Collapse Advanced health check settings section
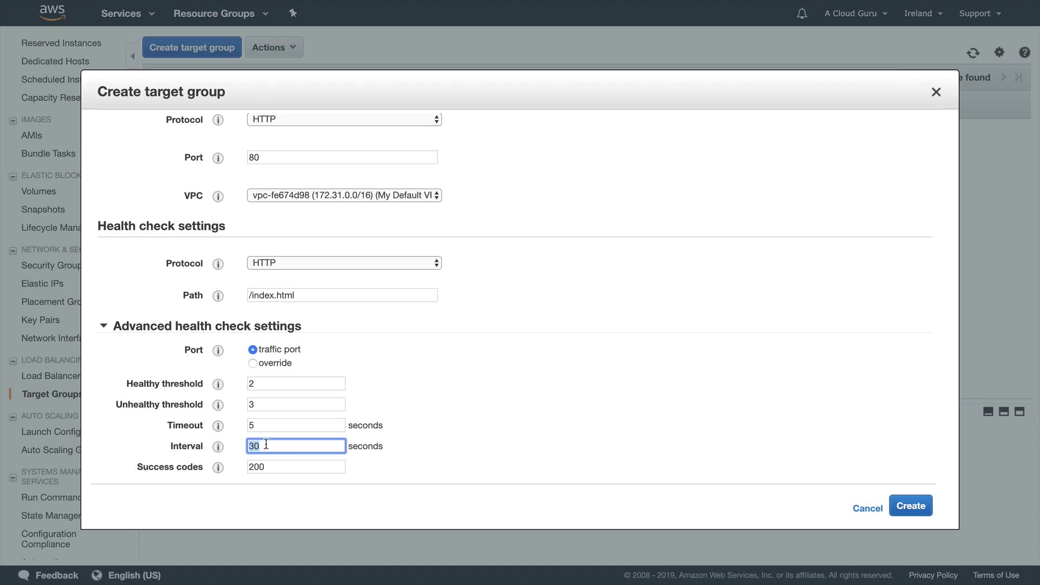The width and height of the screenshot is (1040, 585). click(x=103, y=326)
